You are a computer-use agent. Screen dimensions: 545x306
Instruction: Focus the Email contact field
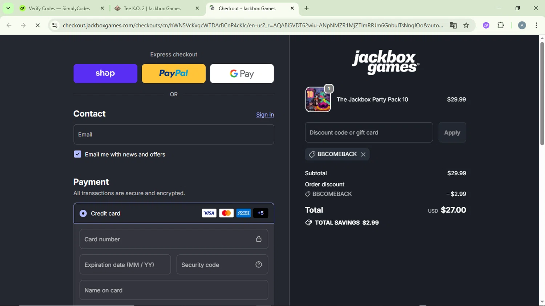pos(174,134)
